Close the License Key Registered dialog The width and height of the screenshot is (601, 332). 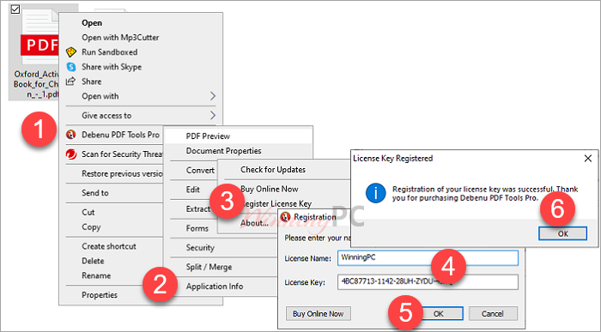[588, 158]
